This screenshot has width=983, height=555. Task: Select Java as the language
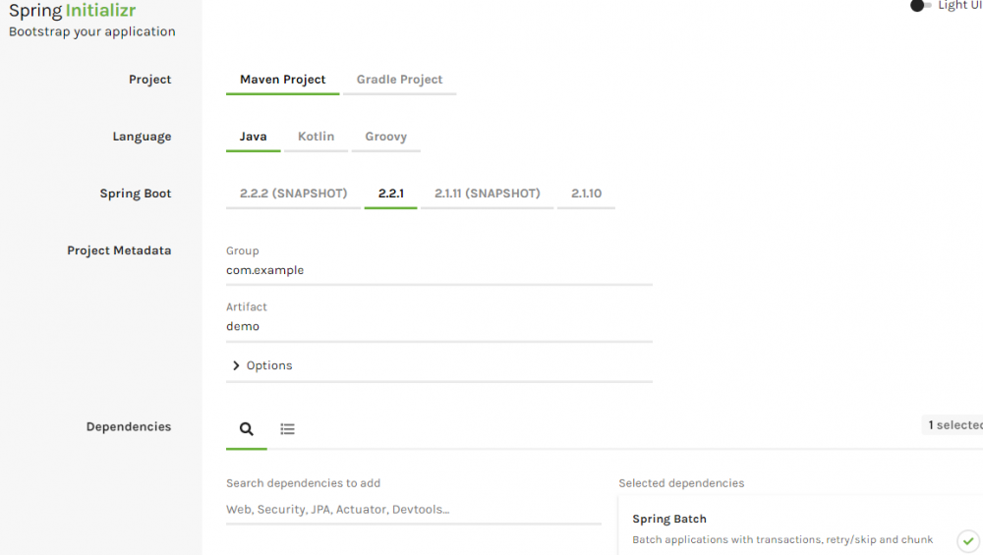(x=253, y=137)
